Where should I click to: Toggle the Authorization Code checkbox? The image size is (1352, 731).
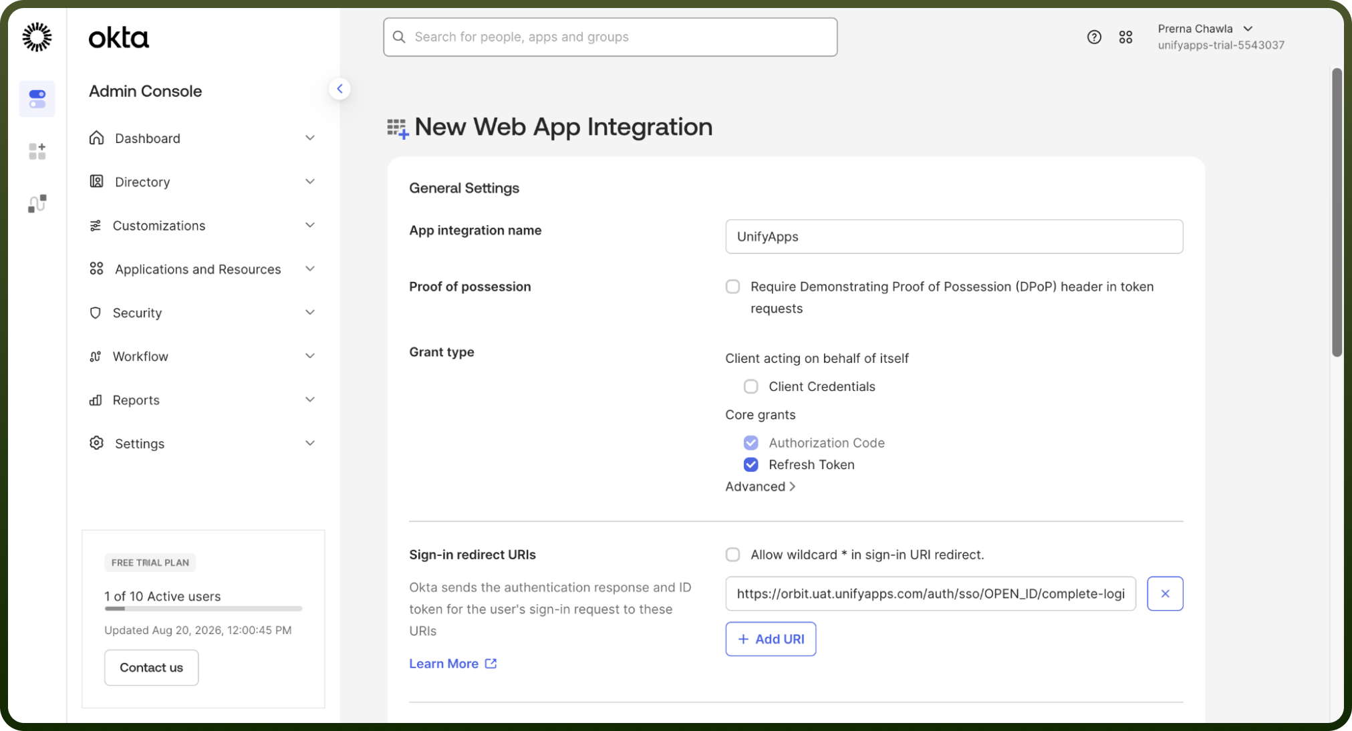[751, 442]
